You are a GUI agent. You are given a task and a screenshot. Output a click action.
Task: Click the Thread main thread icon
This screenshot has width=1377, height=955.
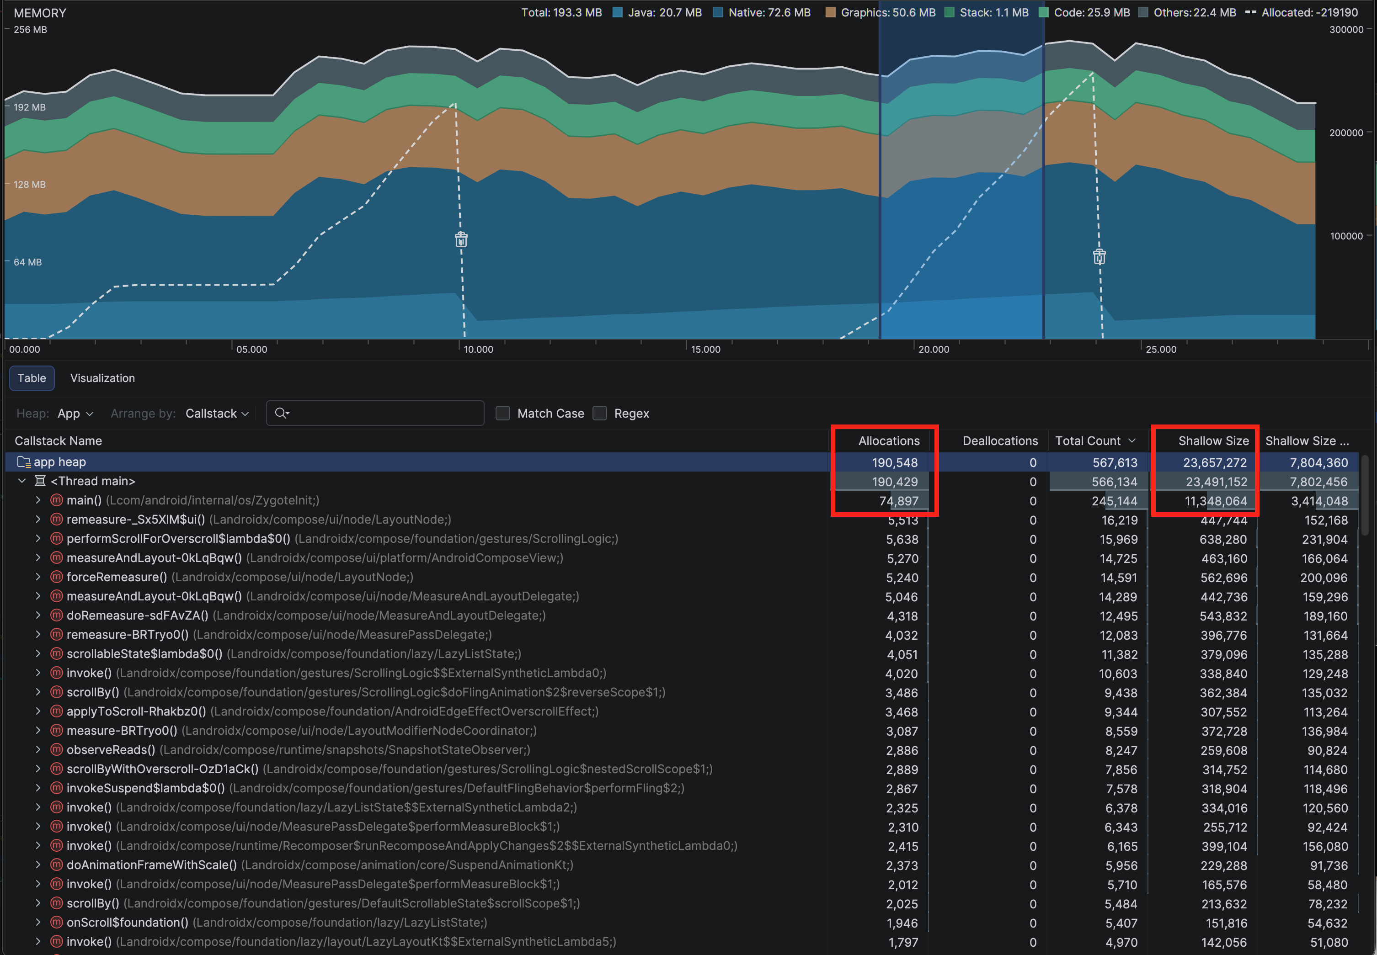[x=40, y=481]
